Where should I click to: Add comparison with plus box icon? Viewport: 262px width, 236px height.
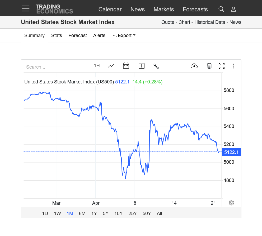pos(142,66)
